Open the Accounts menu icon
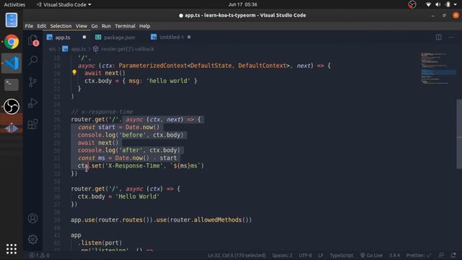 [32, 218]
